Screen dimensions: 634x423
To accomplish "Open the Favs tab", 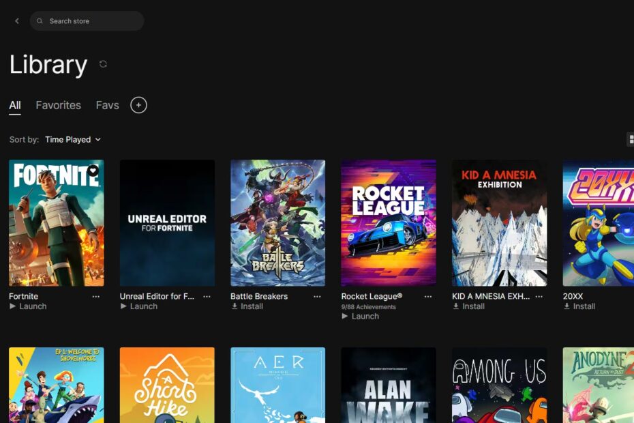I will click(108, 105).
